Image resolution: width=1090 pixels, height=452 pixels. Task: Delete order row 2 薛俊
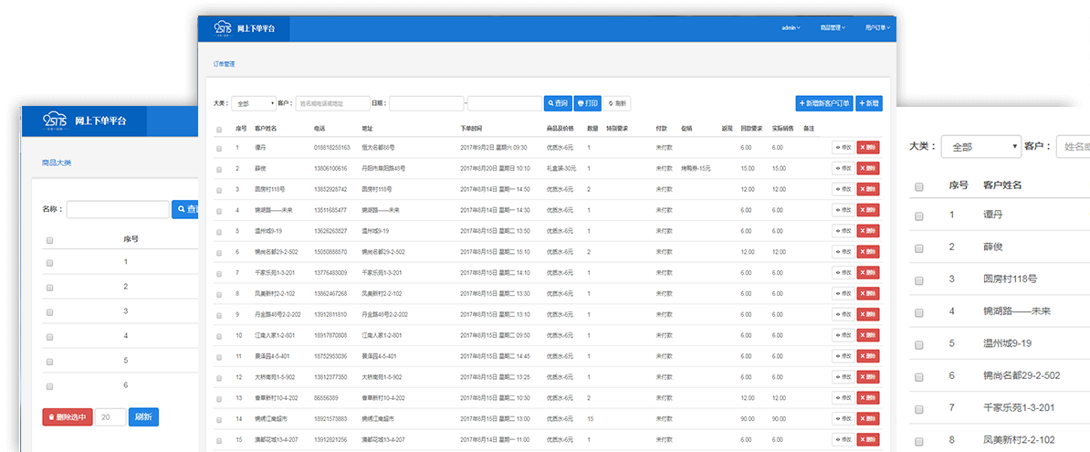click(868, 168)
